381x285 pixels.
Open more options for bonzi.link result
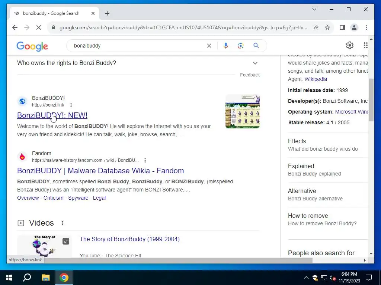click(71, 105)
